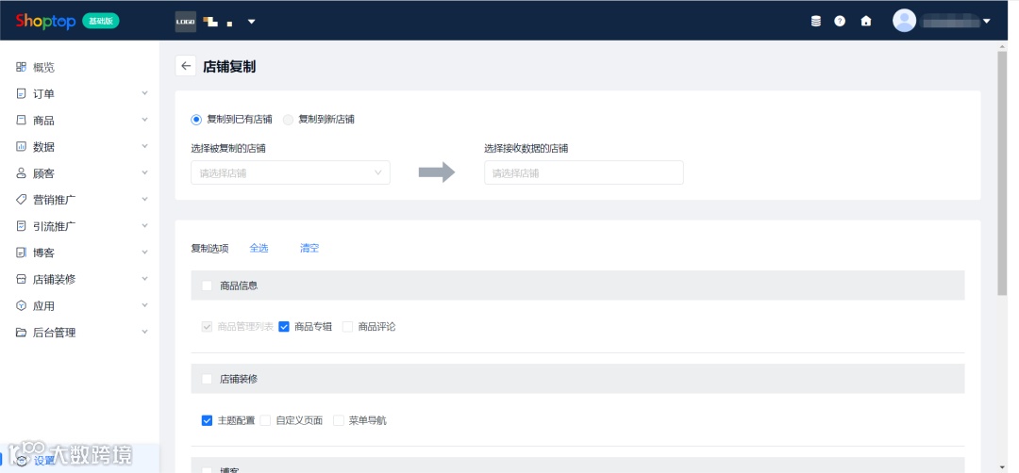This screenshot has width=1019, height=473.
Task: Expand the 订单 chevron
Action: click(x=144, y=93)
